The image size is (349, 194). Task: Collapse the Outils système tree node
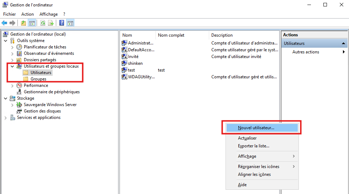pos(6,41)
